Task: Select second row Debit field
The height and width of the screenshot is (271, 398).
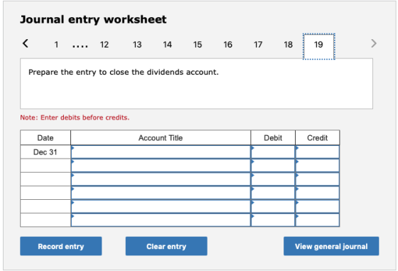Action: point(273,166)
